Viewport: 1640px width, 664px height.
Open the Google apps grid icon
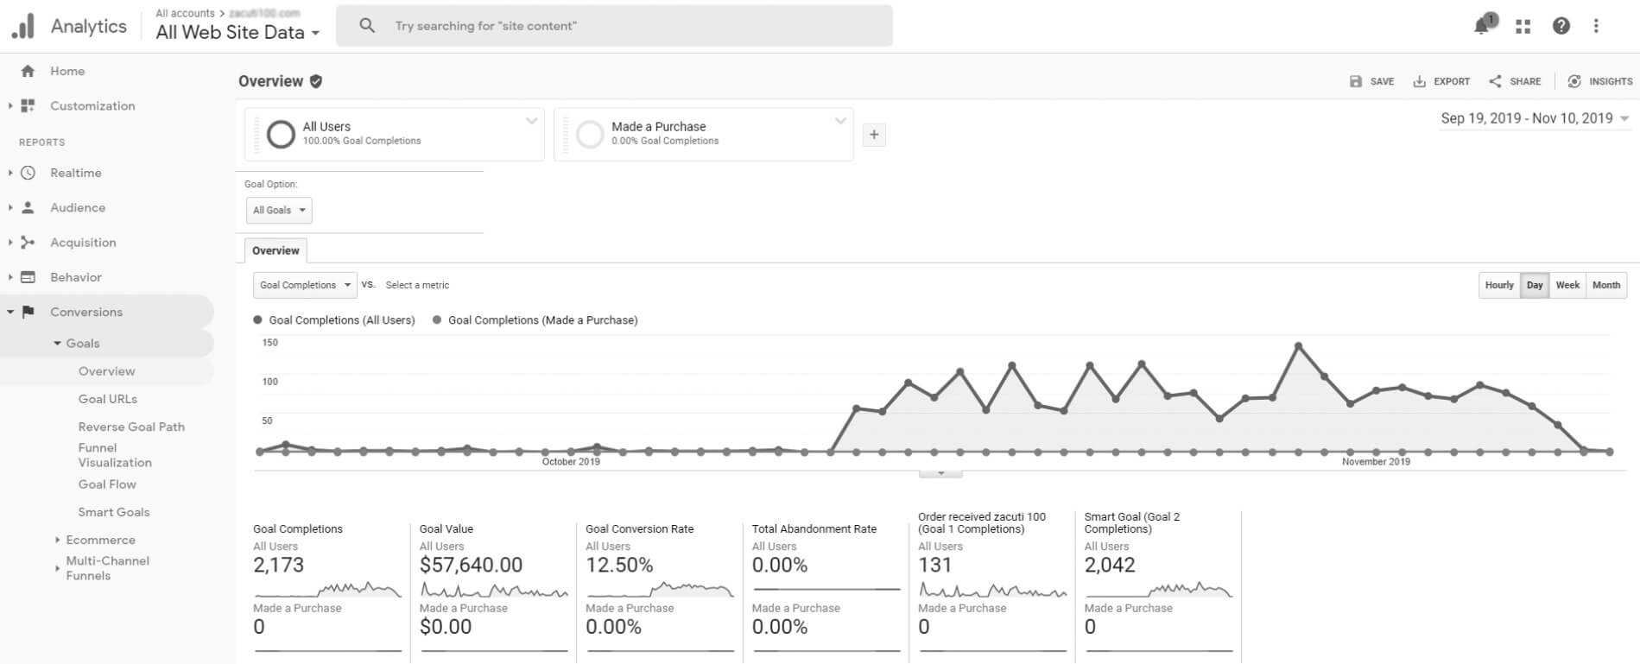[1523, 27]
